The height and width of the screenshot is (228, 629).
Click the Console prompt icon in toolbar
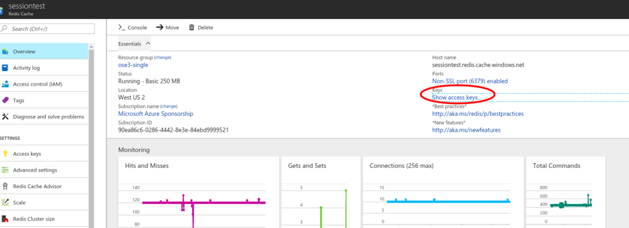pyautogui.click(x=122, y=28)
